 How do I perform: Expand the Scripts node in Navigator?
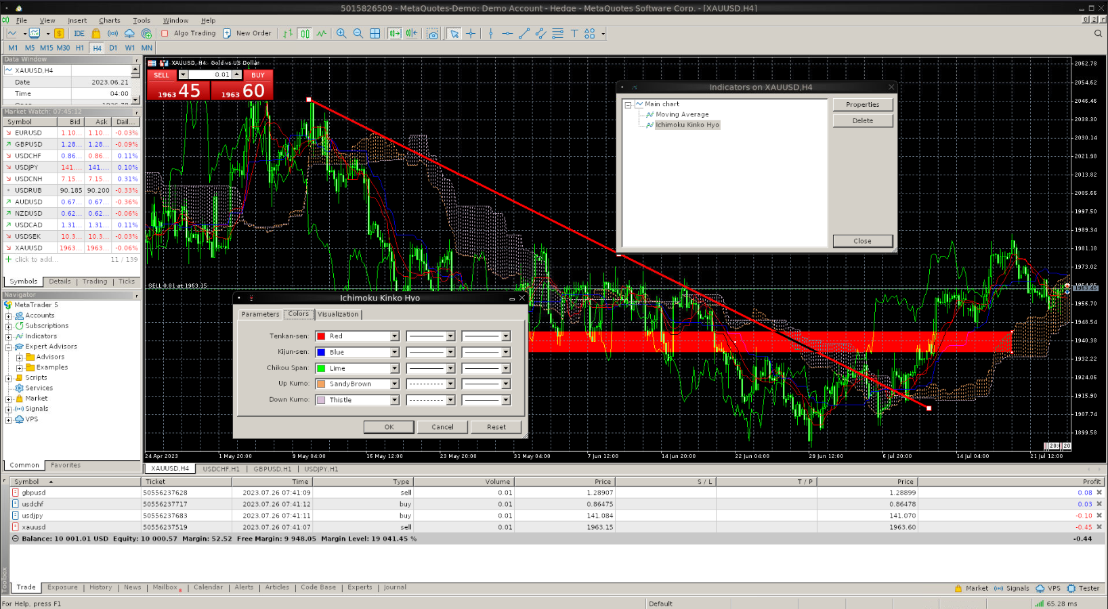[9, 378]
